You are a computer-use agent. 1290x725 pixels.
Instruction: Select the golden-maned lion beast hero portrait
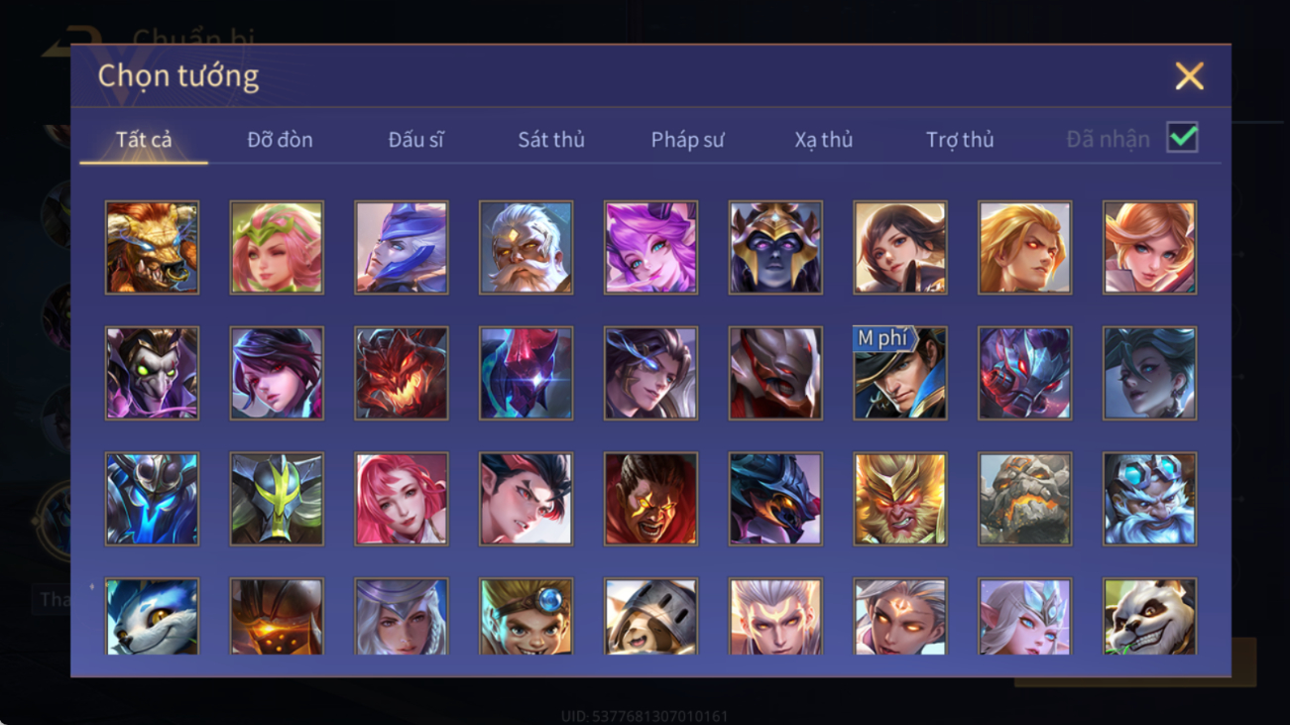click(152, 247)
